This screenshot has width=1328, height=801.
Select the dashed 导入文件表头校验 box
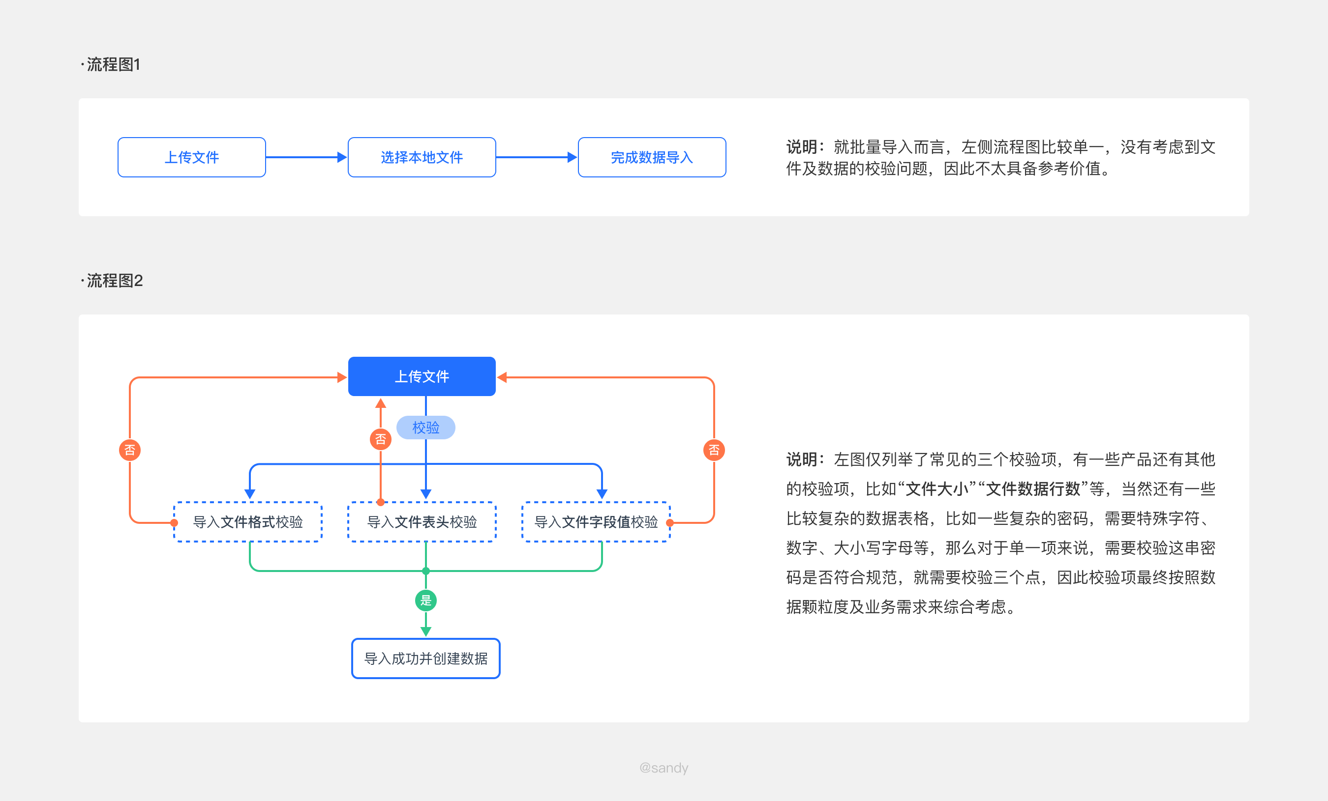422,521
